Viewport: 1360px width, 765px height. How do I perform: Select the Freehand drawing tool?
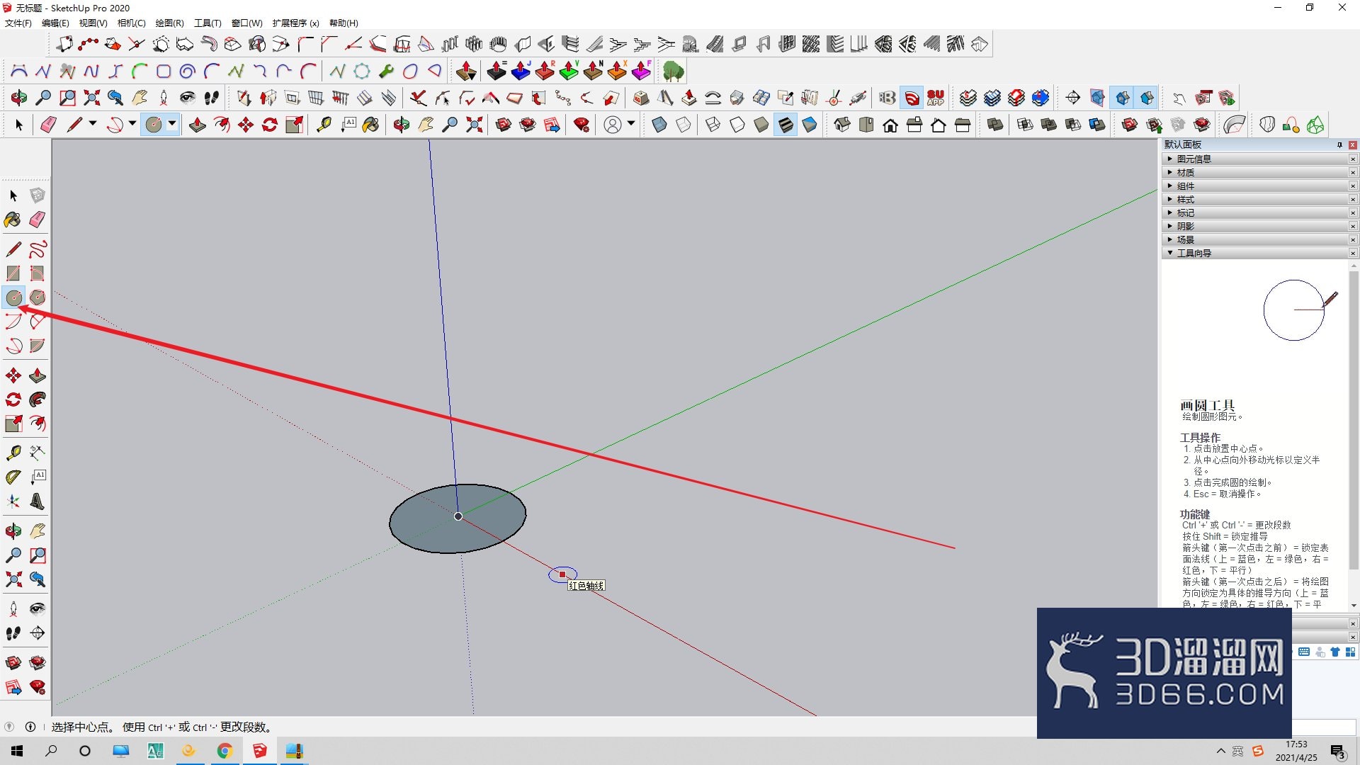pyautogui.click(x=38, y=249)
